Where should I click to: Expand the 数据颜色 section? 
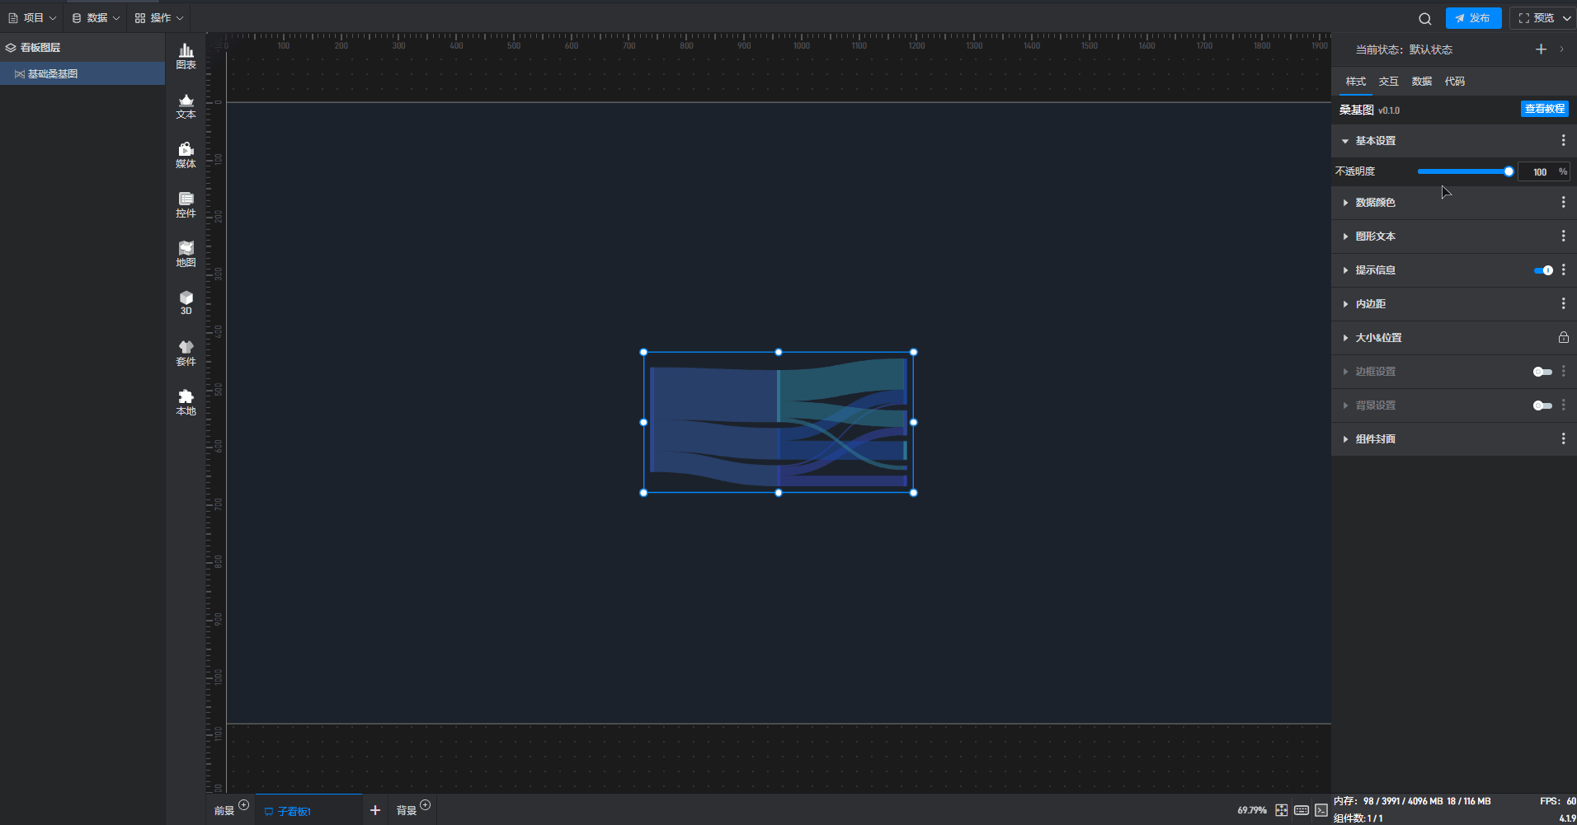1375,203
